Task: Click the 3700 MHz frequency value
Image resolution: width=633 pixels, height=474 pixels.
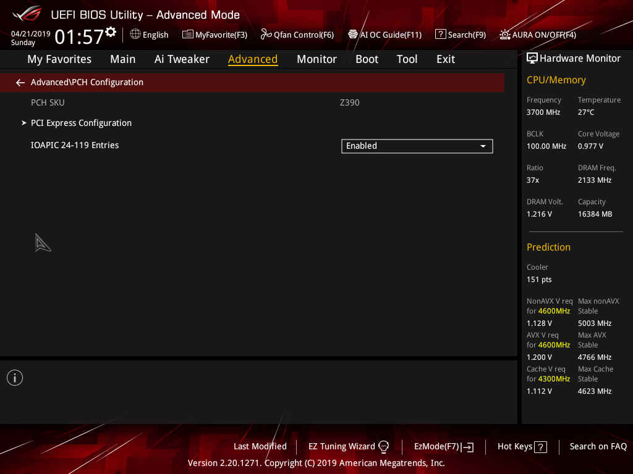Action: click(543, 112)
